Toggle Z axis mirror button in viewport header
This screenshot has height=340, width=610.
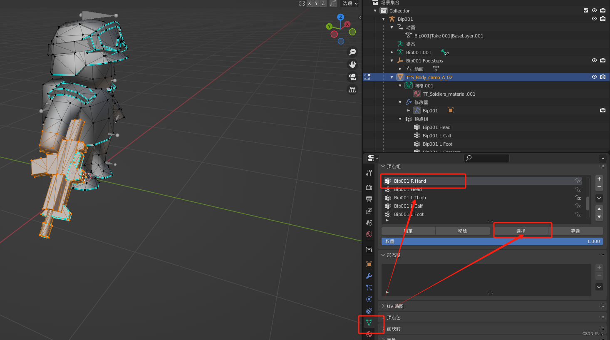click(x=323, y=3)
